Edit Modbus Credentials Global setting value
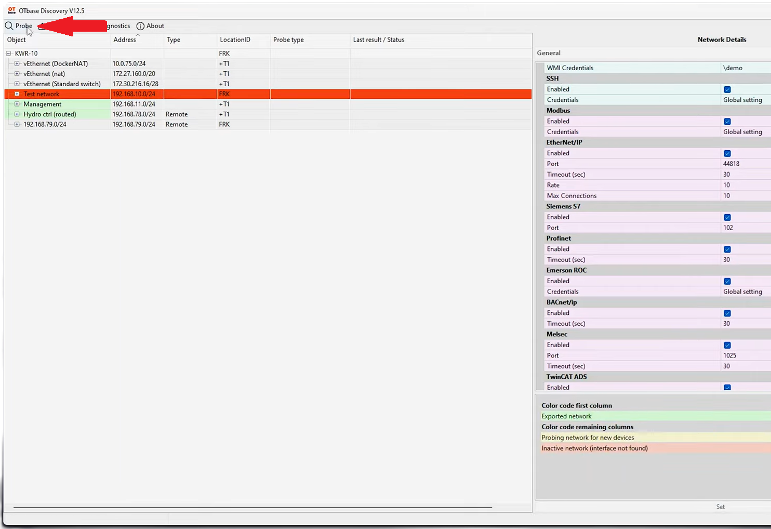 pos(746,132)
